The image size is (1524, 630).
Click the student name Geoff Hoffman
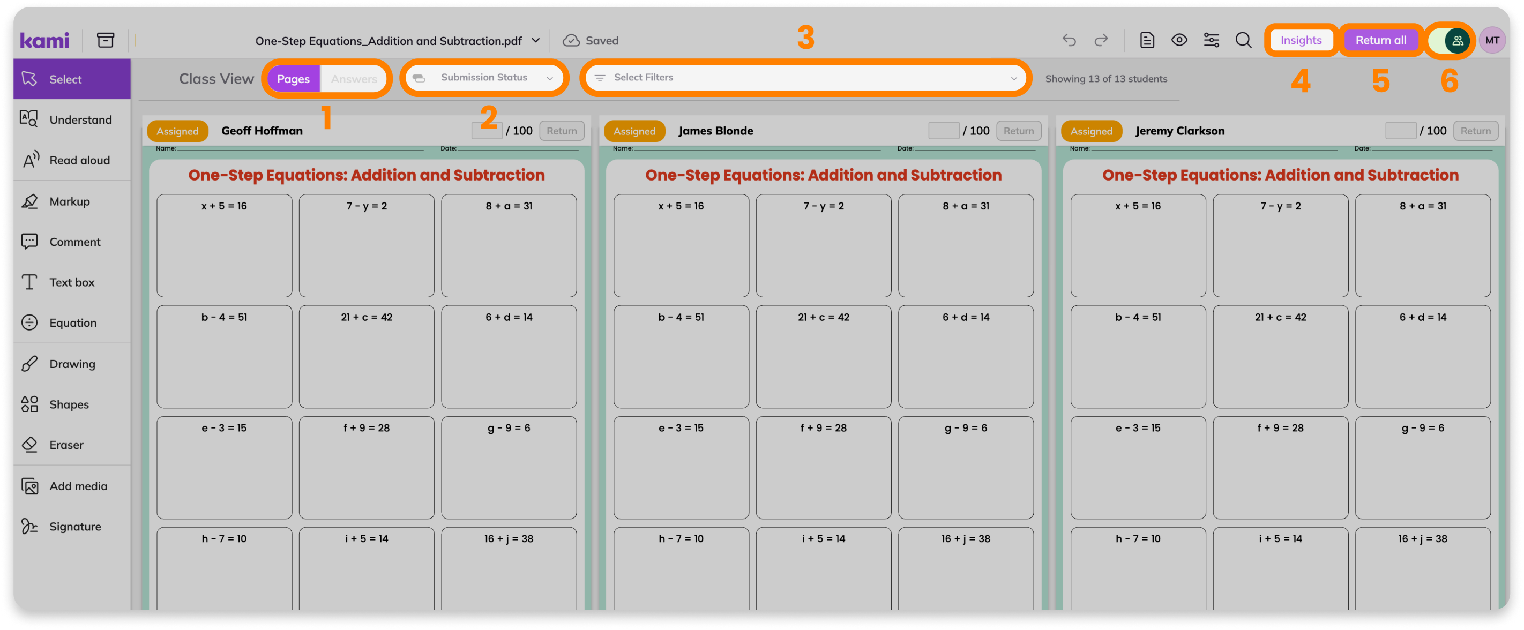click(262, 131)
